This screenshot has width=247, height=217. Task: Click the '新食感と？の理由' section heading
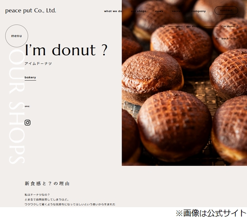click(x=47, y=184)
